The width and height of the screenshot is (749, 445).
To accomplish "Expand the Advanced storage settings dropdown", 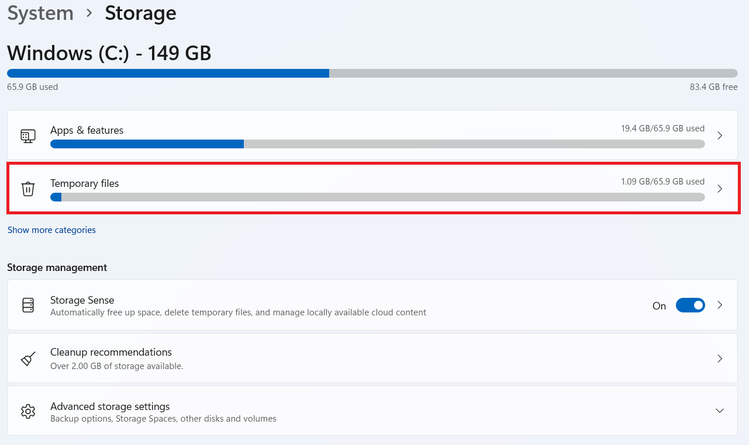I will point(720,411).
